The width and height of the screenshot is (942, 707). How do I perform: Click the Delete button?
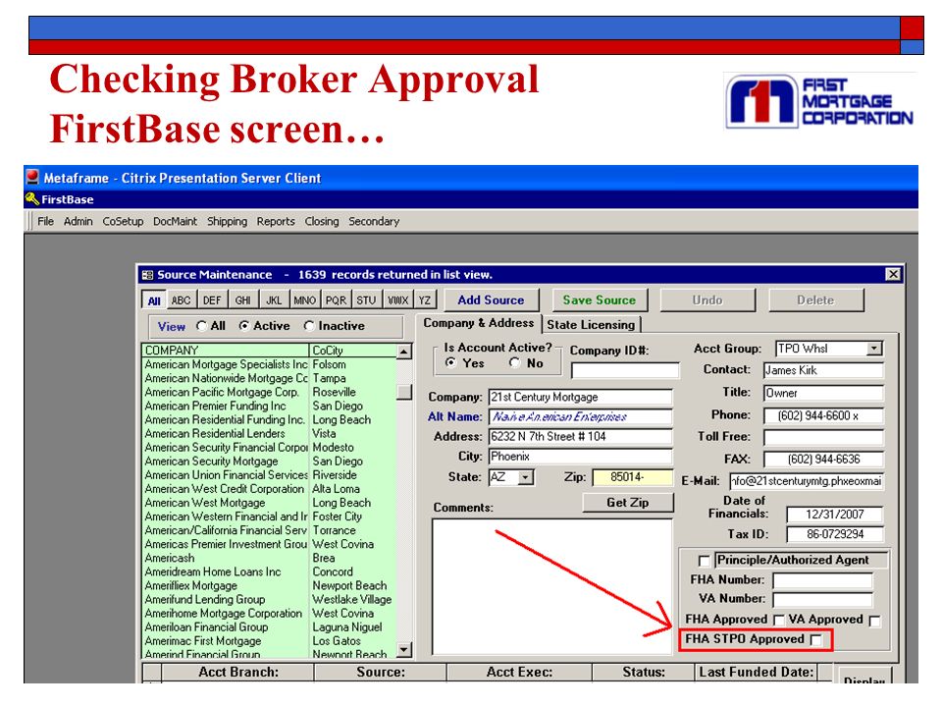(815, 300)
